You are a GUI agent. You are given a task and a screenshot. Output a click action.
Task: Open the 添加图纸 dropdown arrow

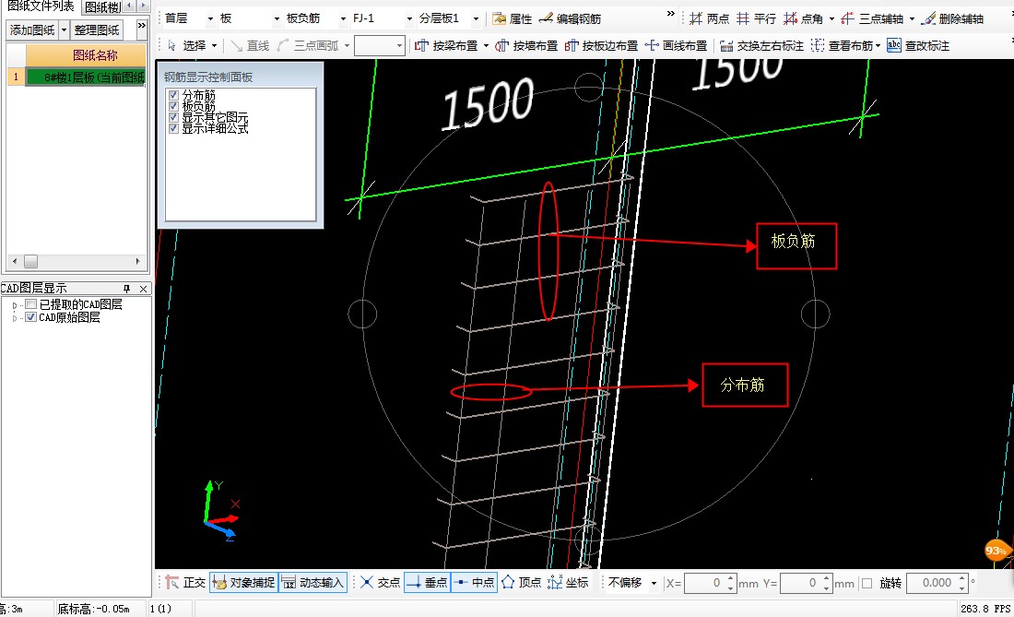64,30
